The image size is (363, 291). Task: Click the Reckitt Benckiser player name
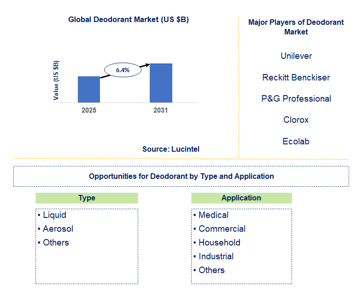point(296,77)
